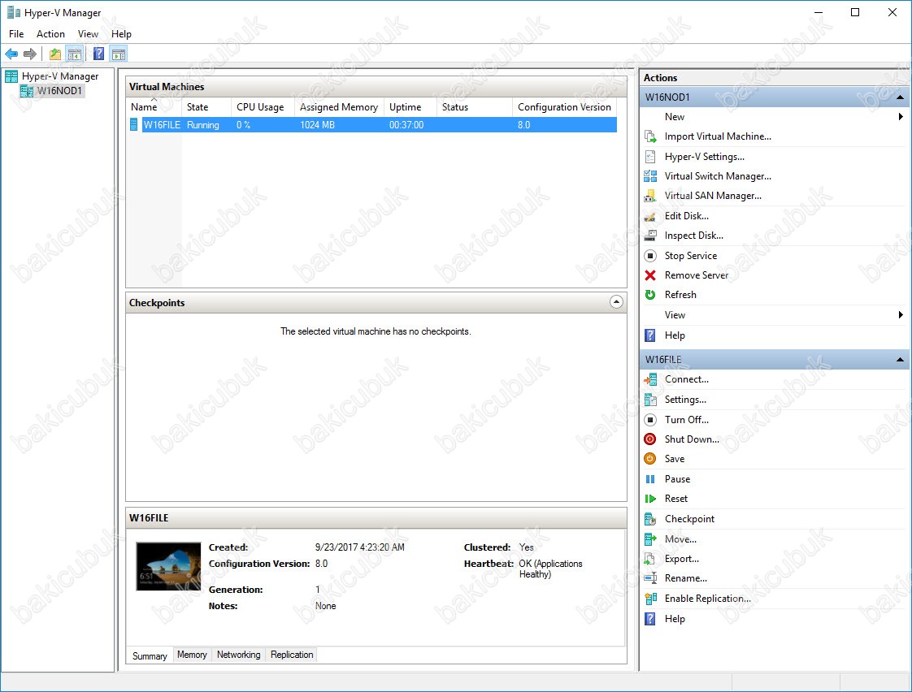Click the Hyper-V Settings icon
912x692 pixels.
(650, 156)
